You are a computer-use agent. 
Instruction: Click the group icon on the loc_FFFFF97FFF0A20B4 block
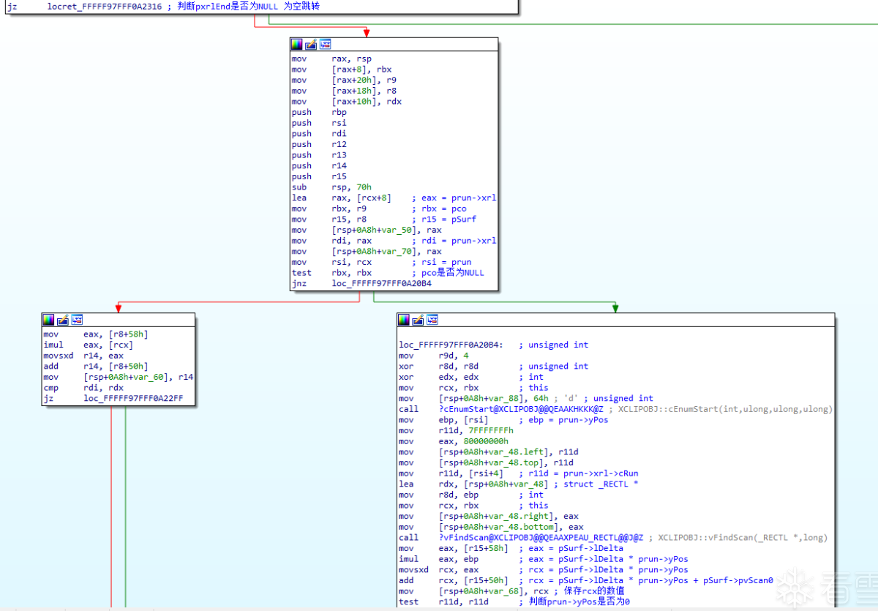[432, 320]
